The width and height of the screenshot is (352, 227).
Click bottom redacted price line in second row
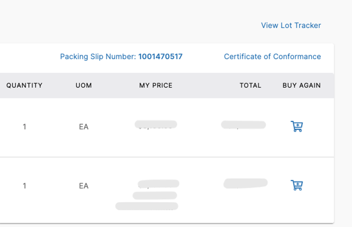point(147,206)
